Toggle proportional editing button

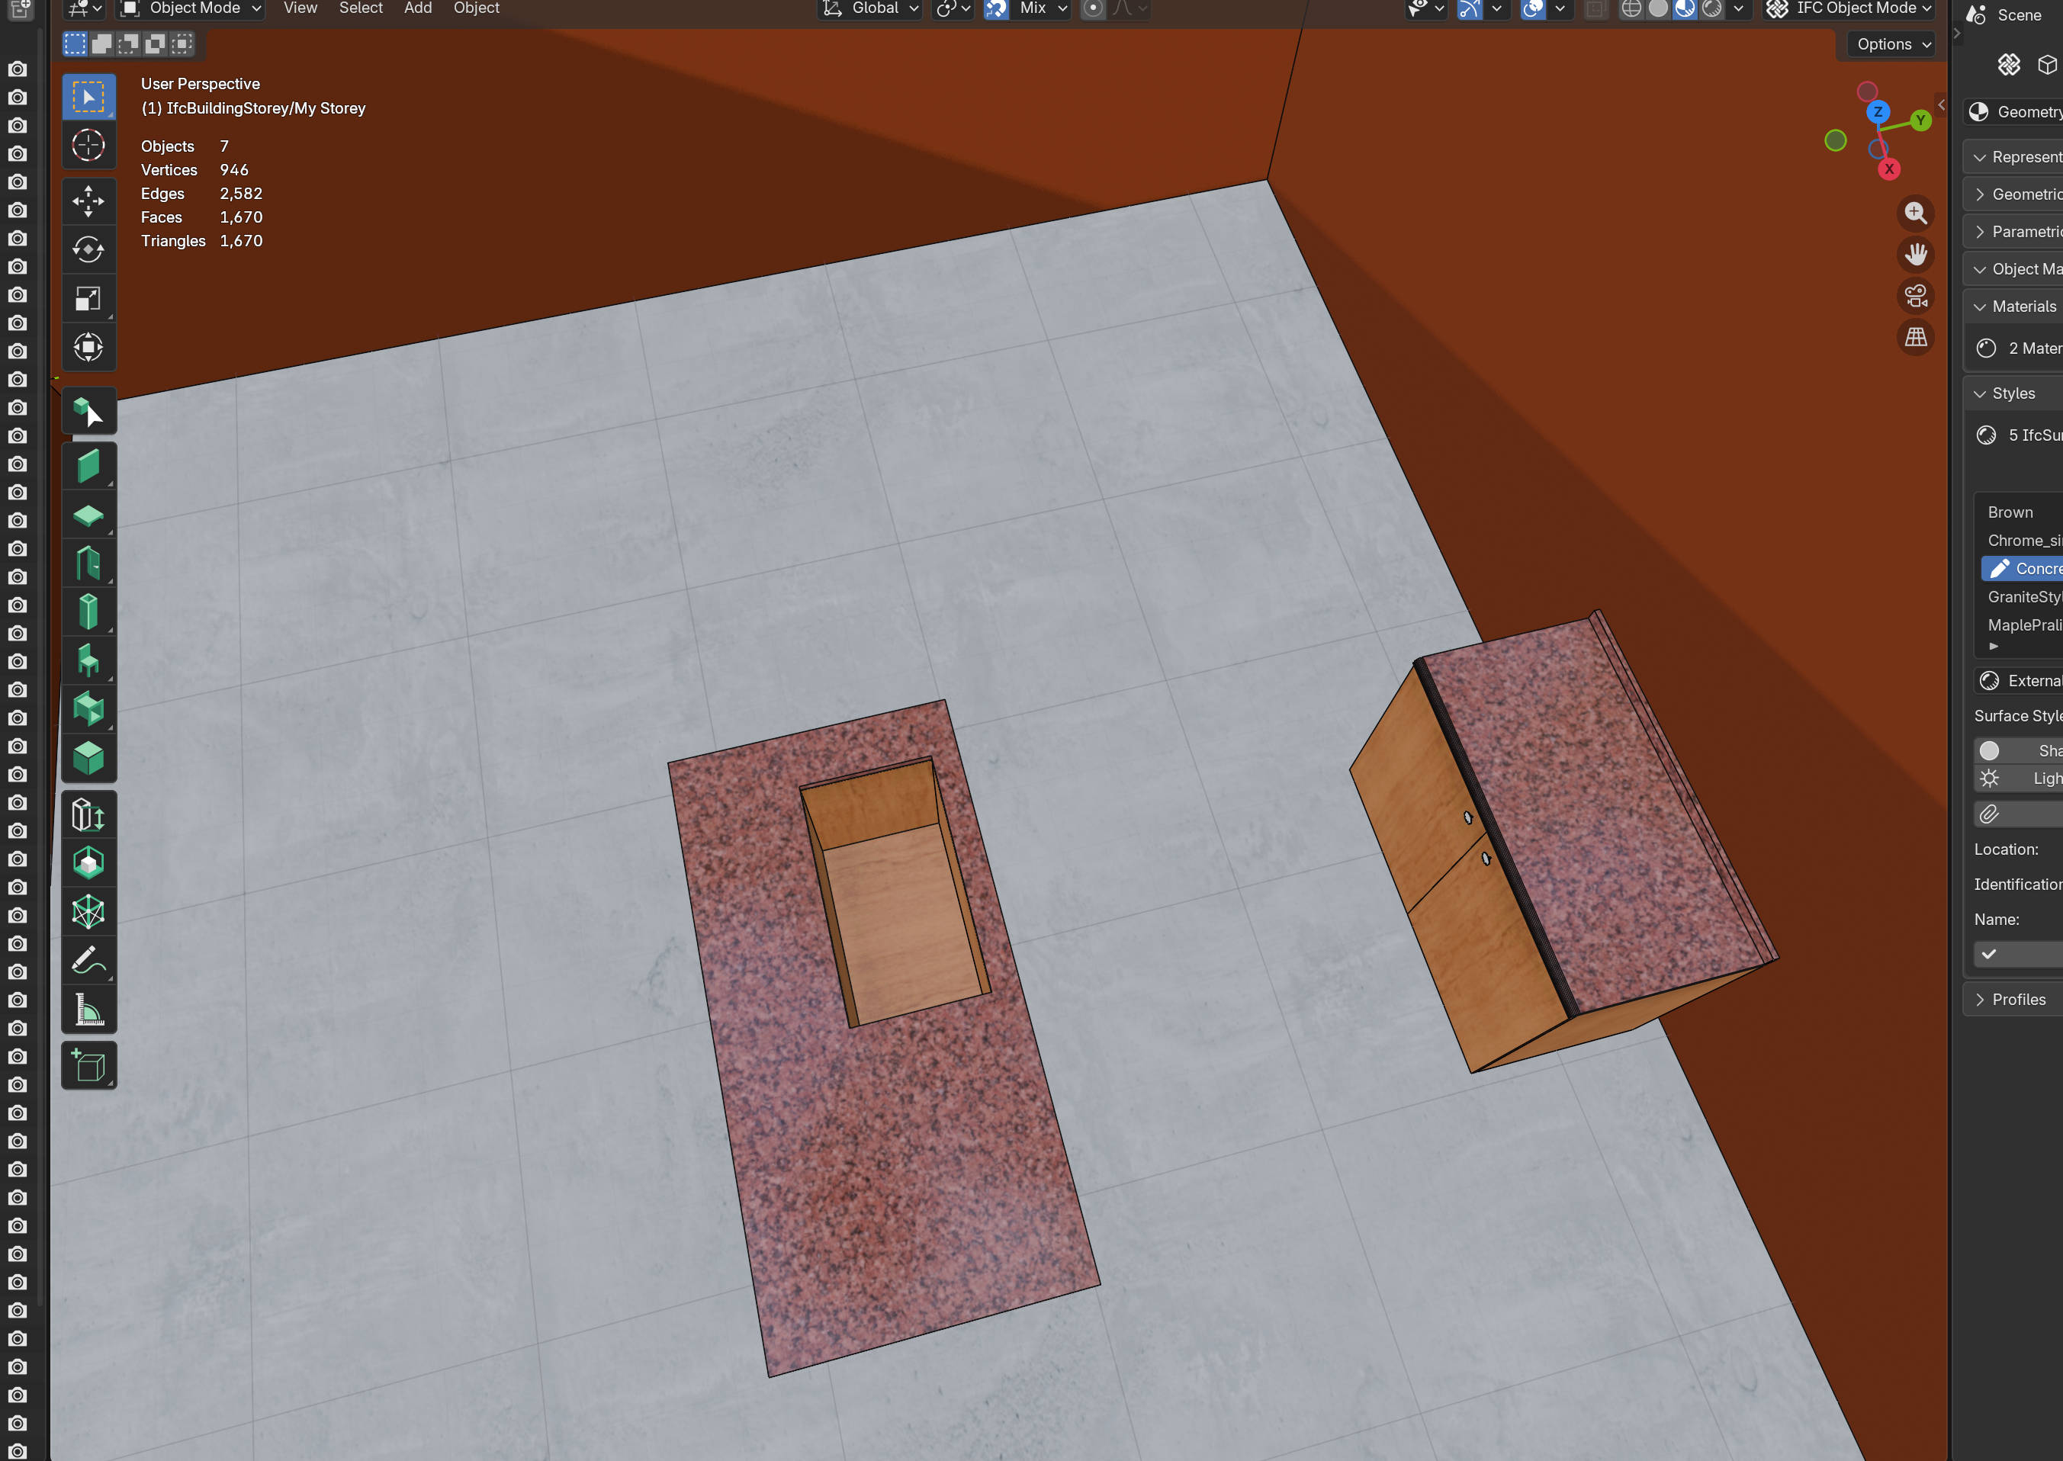click(1092, 9)
